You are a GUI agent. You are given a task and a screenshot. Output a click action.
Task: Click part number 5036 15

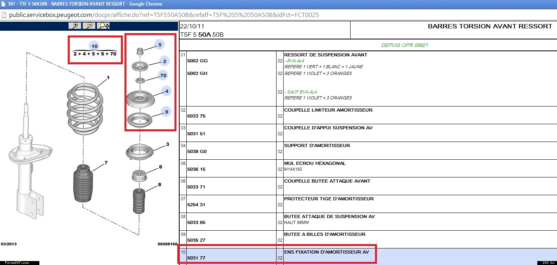pyautogui.click(x=196, y=169)
